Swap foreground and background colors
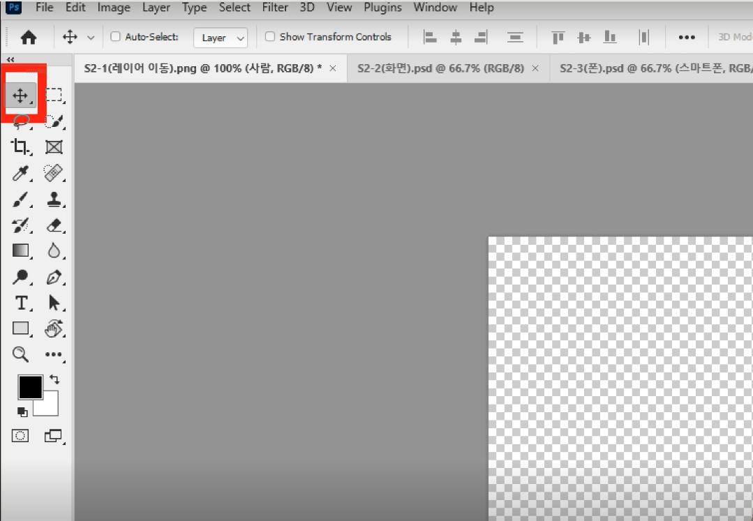753x521 pixels. 54,379
